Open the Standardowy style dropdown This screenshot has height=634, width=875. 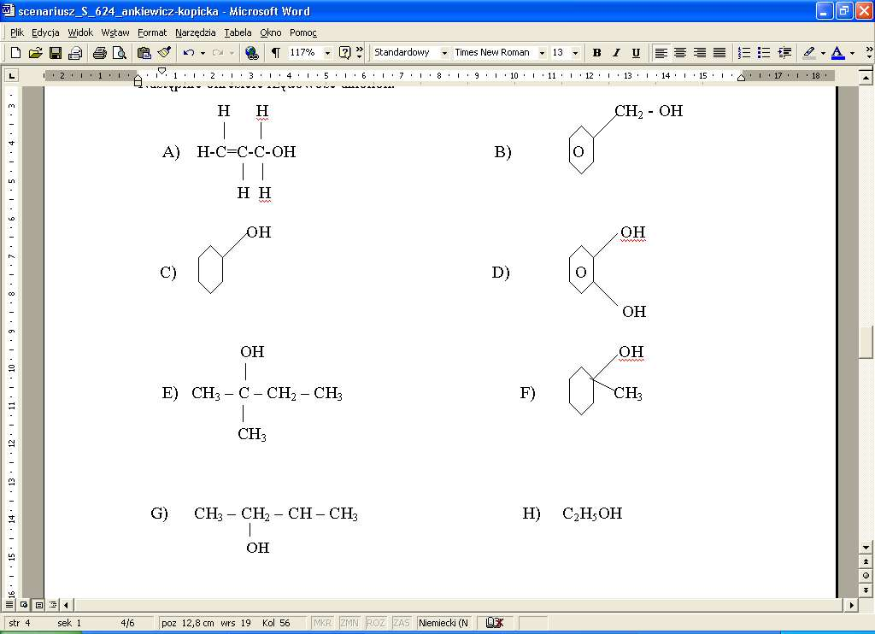pos(444,52)
